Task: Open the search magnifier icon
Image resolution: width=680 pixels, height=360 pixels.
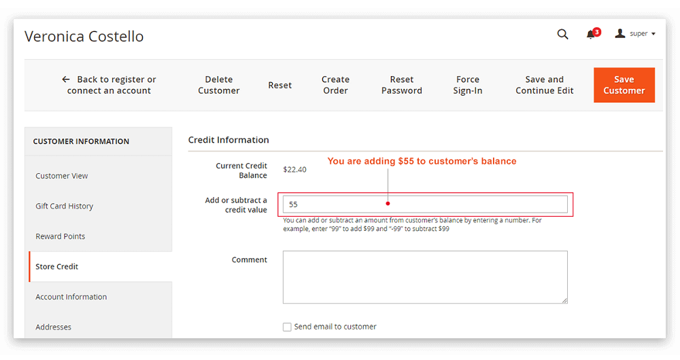Action: (562, 34)
